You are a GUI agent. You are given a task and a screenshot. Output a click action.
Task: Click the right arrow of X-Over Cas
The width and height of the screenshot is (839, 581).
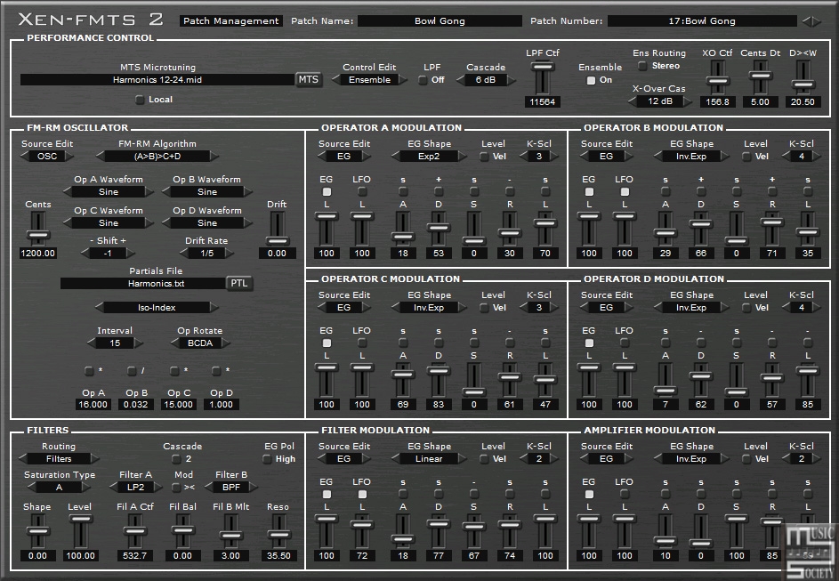pyautogui.click(x=687, y=101)
